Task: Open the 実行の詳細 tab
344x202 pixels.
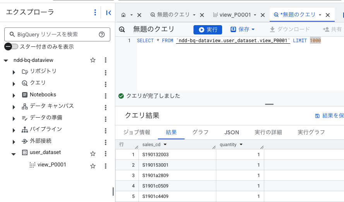Action: coord(268,132)
